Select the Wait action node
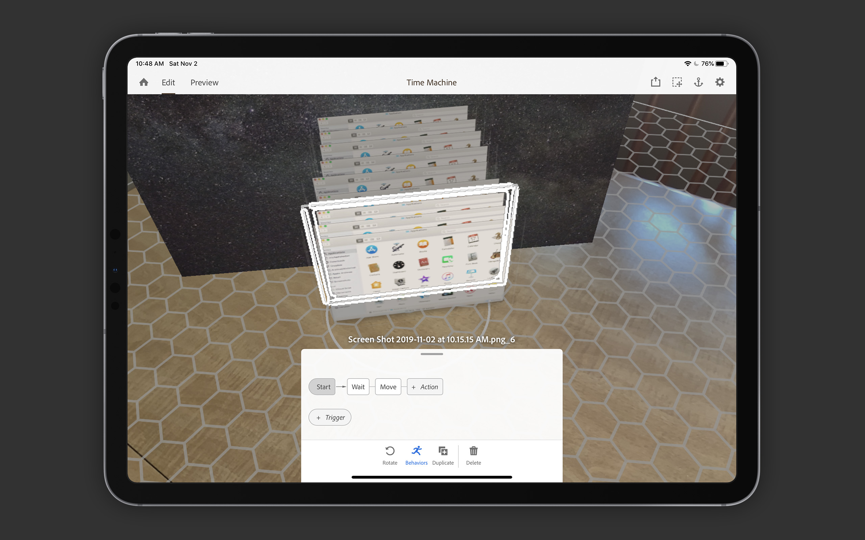The width and height of the screenshot is (865, 540). pos(358,386)
